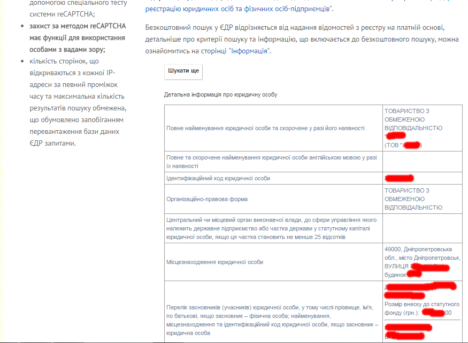Select 'ТОВАРИСТВО З ОБМЕЖЕНОЮ ВІДПОВІДАЛЬНІСТЮ' in Організаційно-правова форма row
This screenshot has height=343, width=468.
413,199
